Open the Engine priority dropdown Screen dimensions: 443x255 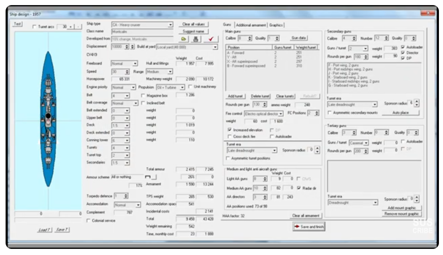tap(133, 87)
